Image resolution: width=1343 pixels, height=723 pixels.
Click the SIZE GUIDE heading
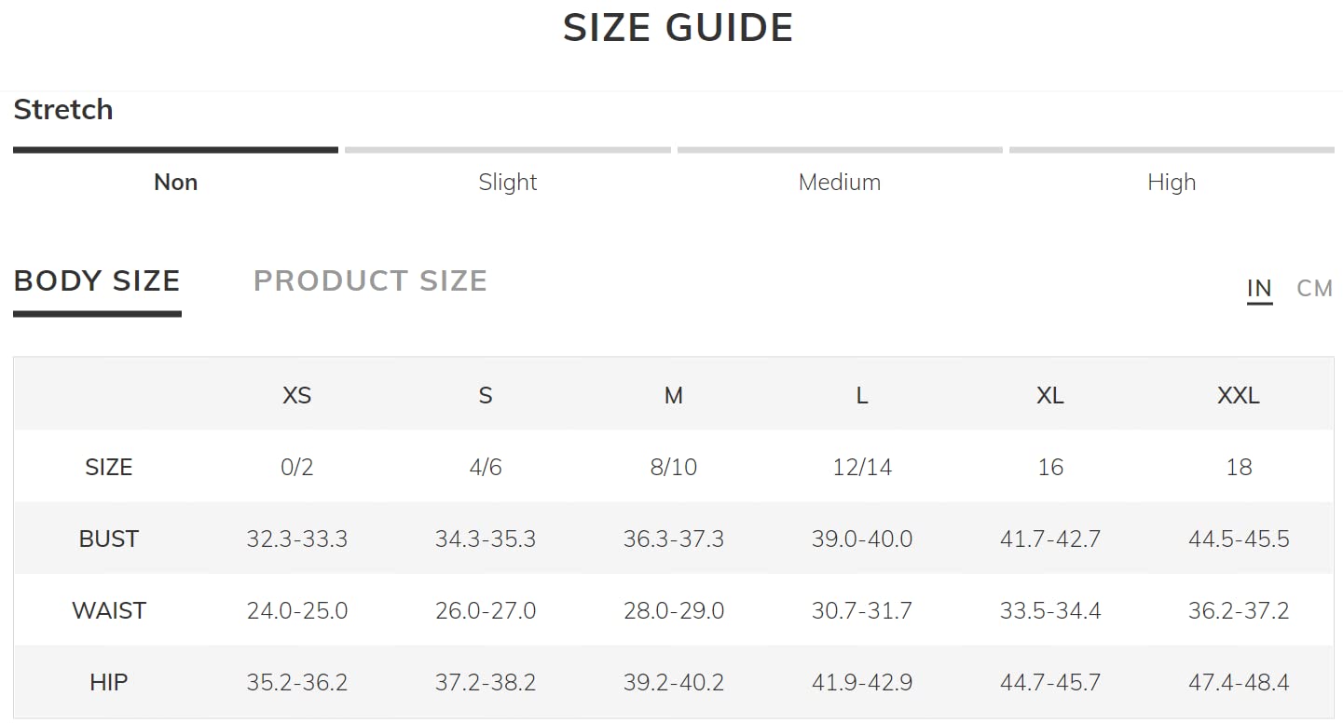[x=678, y=28]
